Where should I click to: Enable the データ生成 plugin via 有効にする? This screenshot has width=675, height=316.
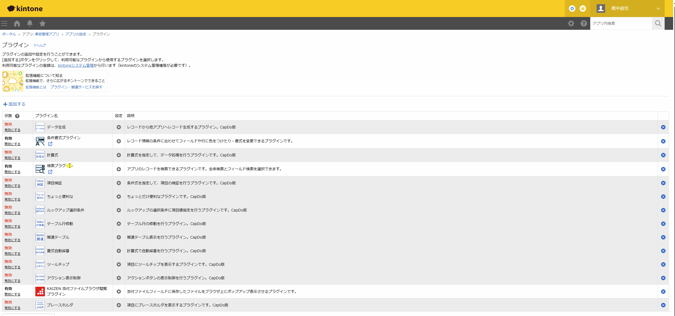(12, 130)
